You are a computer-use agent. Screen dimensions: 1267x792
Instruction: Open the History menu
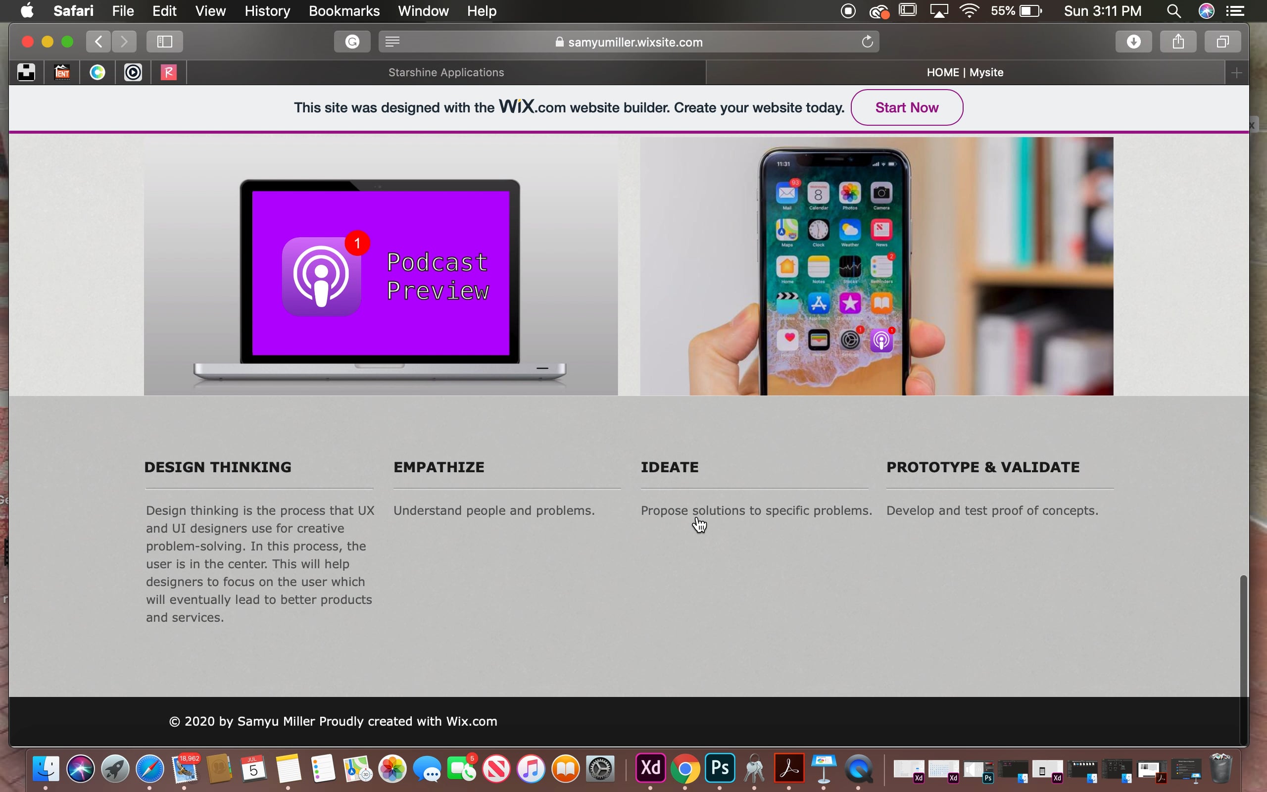pos(267,11)
